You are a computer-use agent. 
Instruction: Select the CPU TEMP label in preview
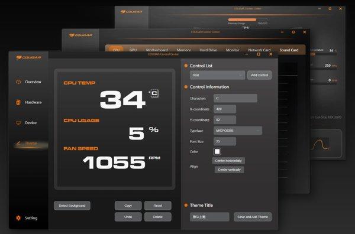tap(79, 83)
